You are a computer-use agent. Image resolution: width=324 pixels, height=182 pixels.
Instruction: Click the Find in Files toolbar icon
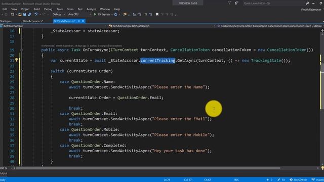click(x=125, y=14)
